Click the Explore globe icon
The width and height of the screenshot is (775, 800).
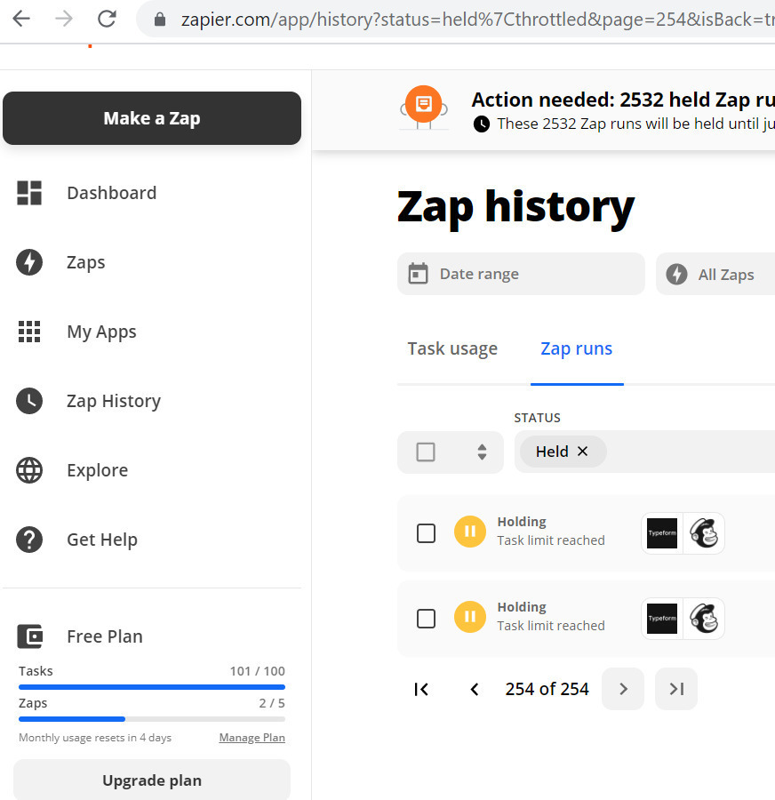29,470
